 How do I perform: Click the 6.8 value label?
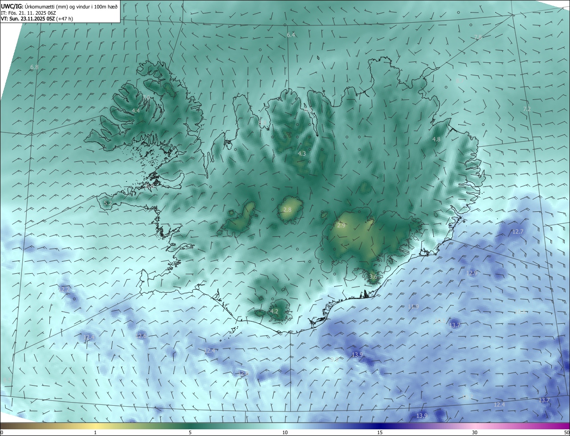tap(34, 67)
